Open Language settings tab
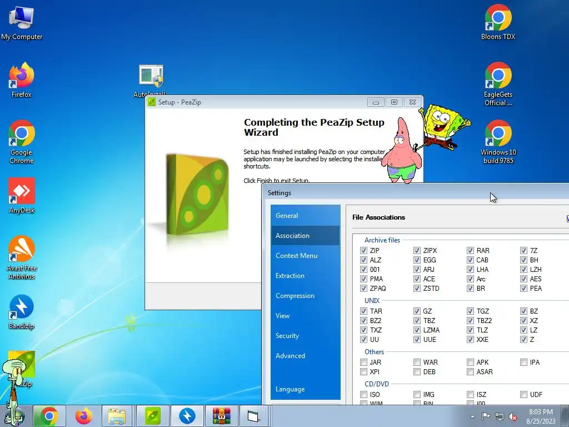This screenshot has width=569, height=427. (305, 389)
